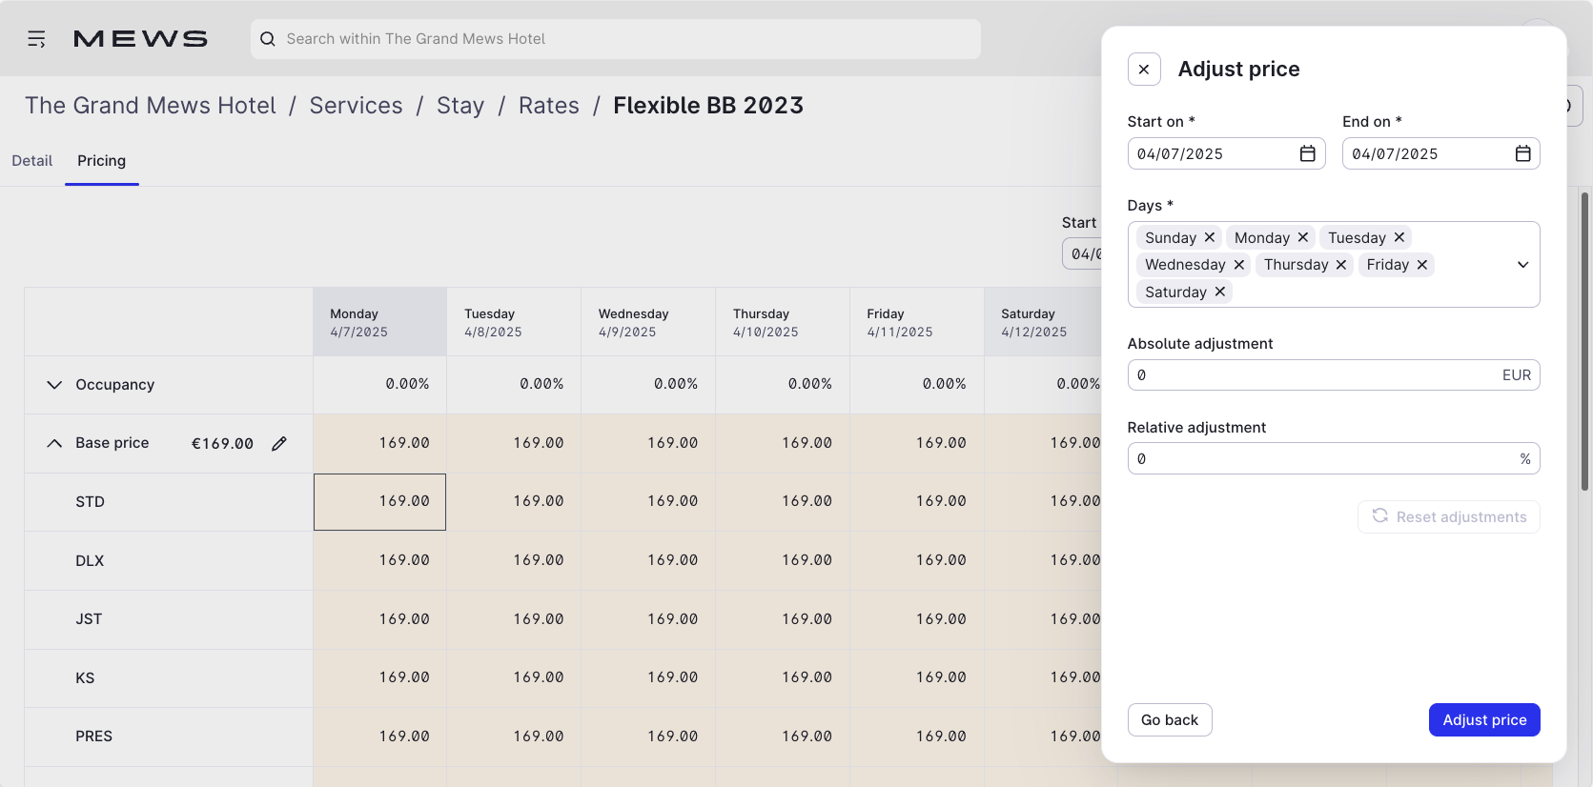Click the JST price cell for Wednesday

648,619
